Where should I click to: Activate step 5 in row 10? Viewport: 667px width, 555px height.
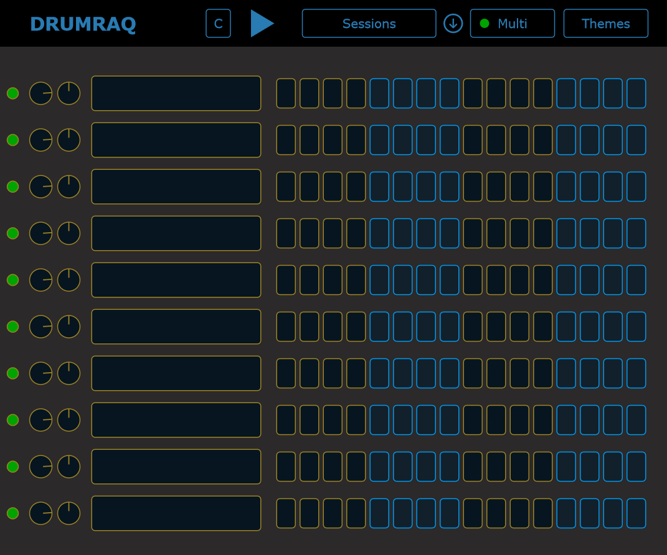[x=379, y=513]
